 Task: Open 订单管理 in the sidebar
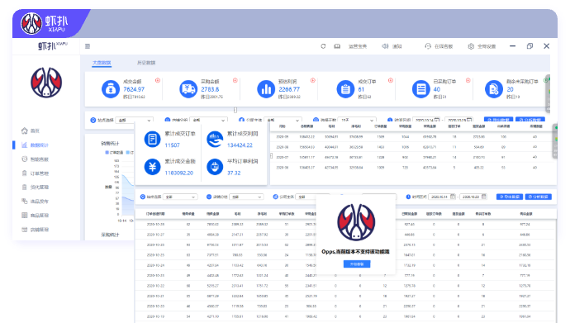36,173
